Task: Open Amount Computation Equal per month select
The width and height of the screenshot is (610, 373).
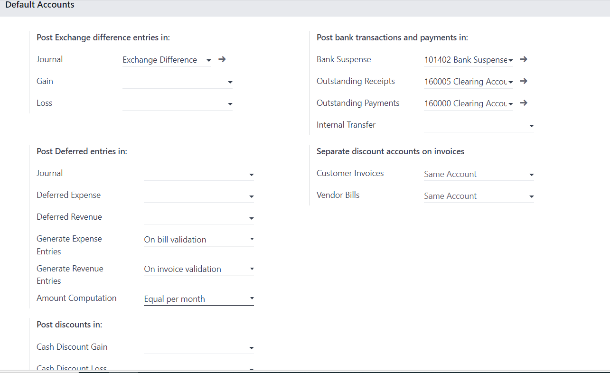Action: pos(199,299)
